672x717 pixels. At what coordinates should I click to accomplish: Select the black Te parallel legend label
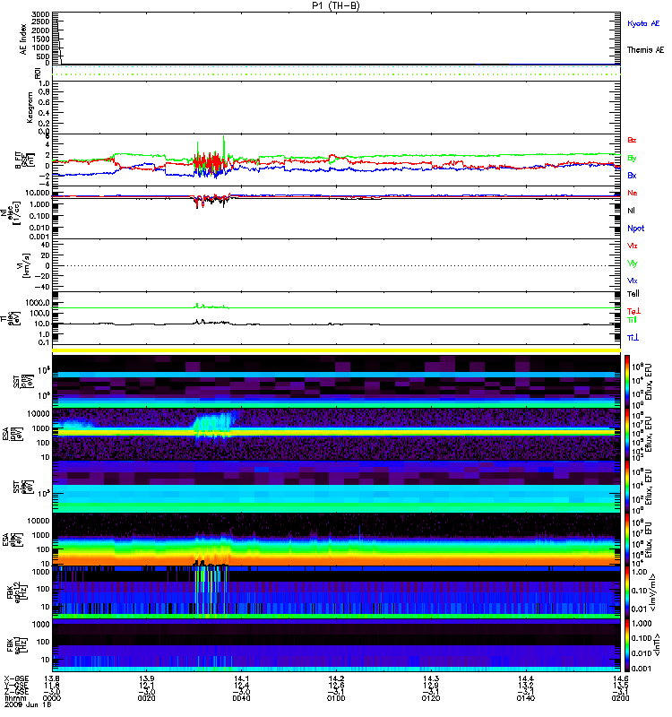click(633, 294)
